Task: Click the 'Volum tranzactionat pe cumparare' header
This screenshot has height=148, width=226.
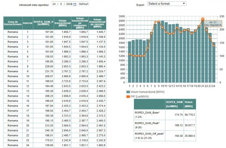Action: (x=80, y=23)
